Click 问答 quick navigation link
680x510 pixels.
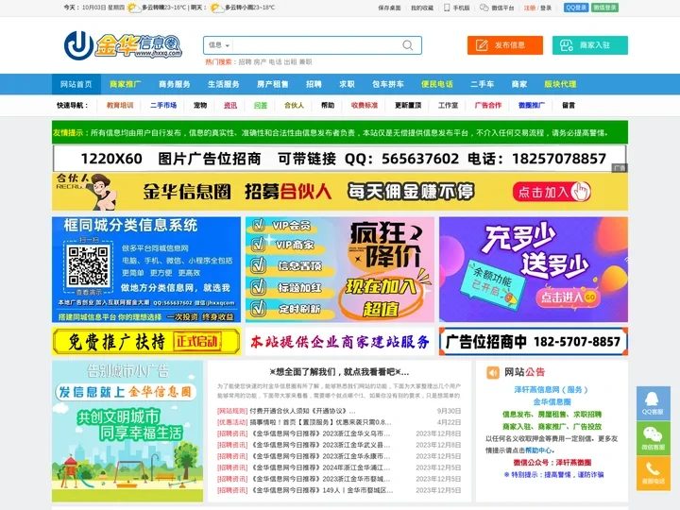261,106
